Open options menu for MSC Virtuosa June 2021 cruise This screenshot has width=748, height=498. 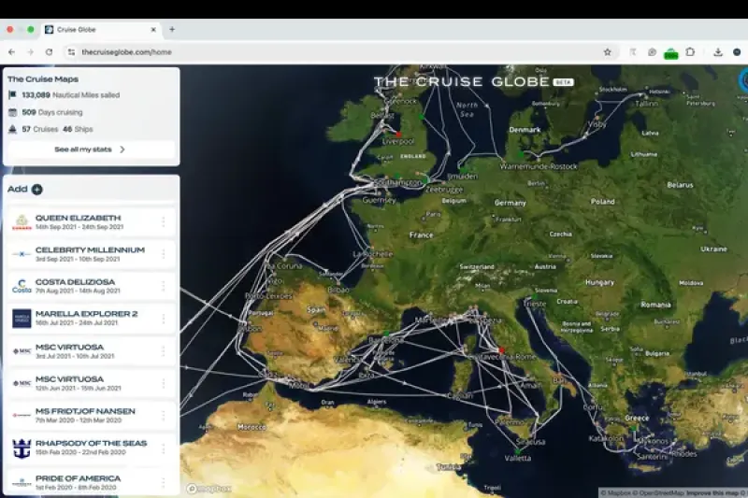(x=163, y=383)
